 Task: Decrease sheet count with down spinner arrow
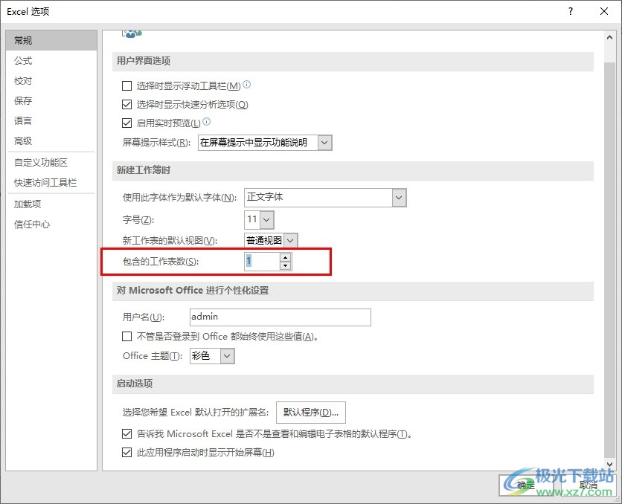(285, 265)
